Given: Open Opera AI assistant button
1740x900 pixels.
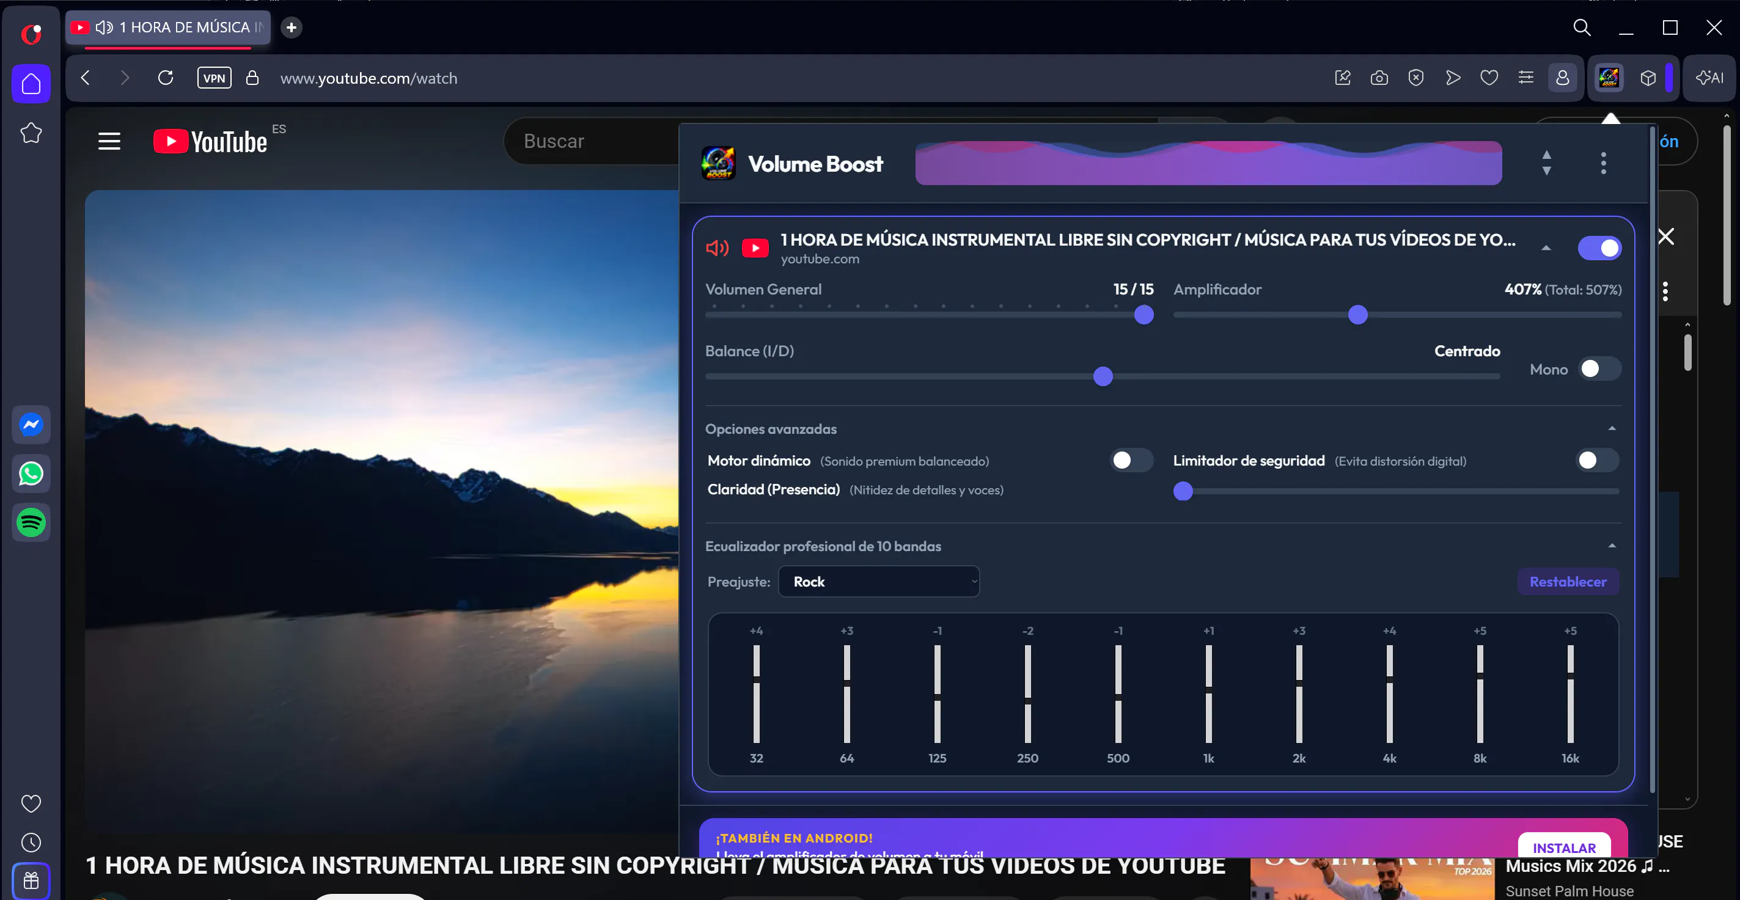Looking at the screenshot, I should (1709, 78).
